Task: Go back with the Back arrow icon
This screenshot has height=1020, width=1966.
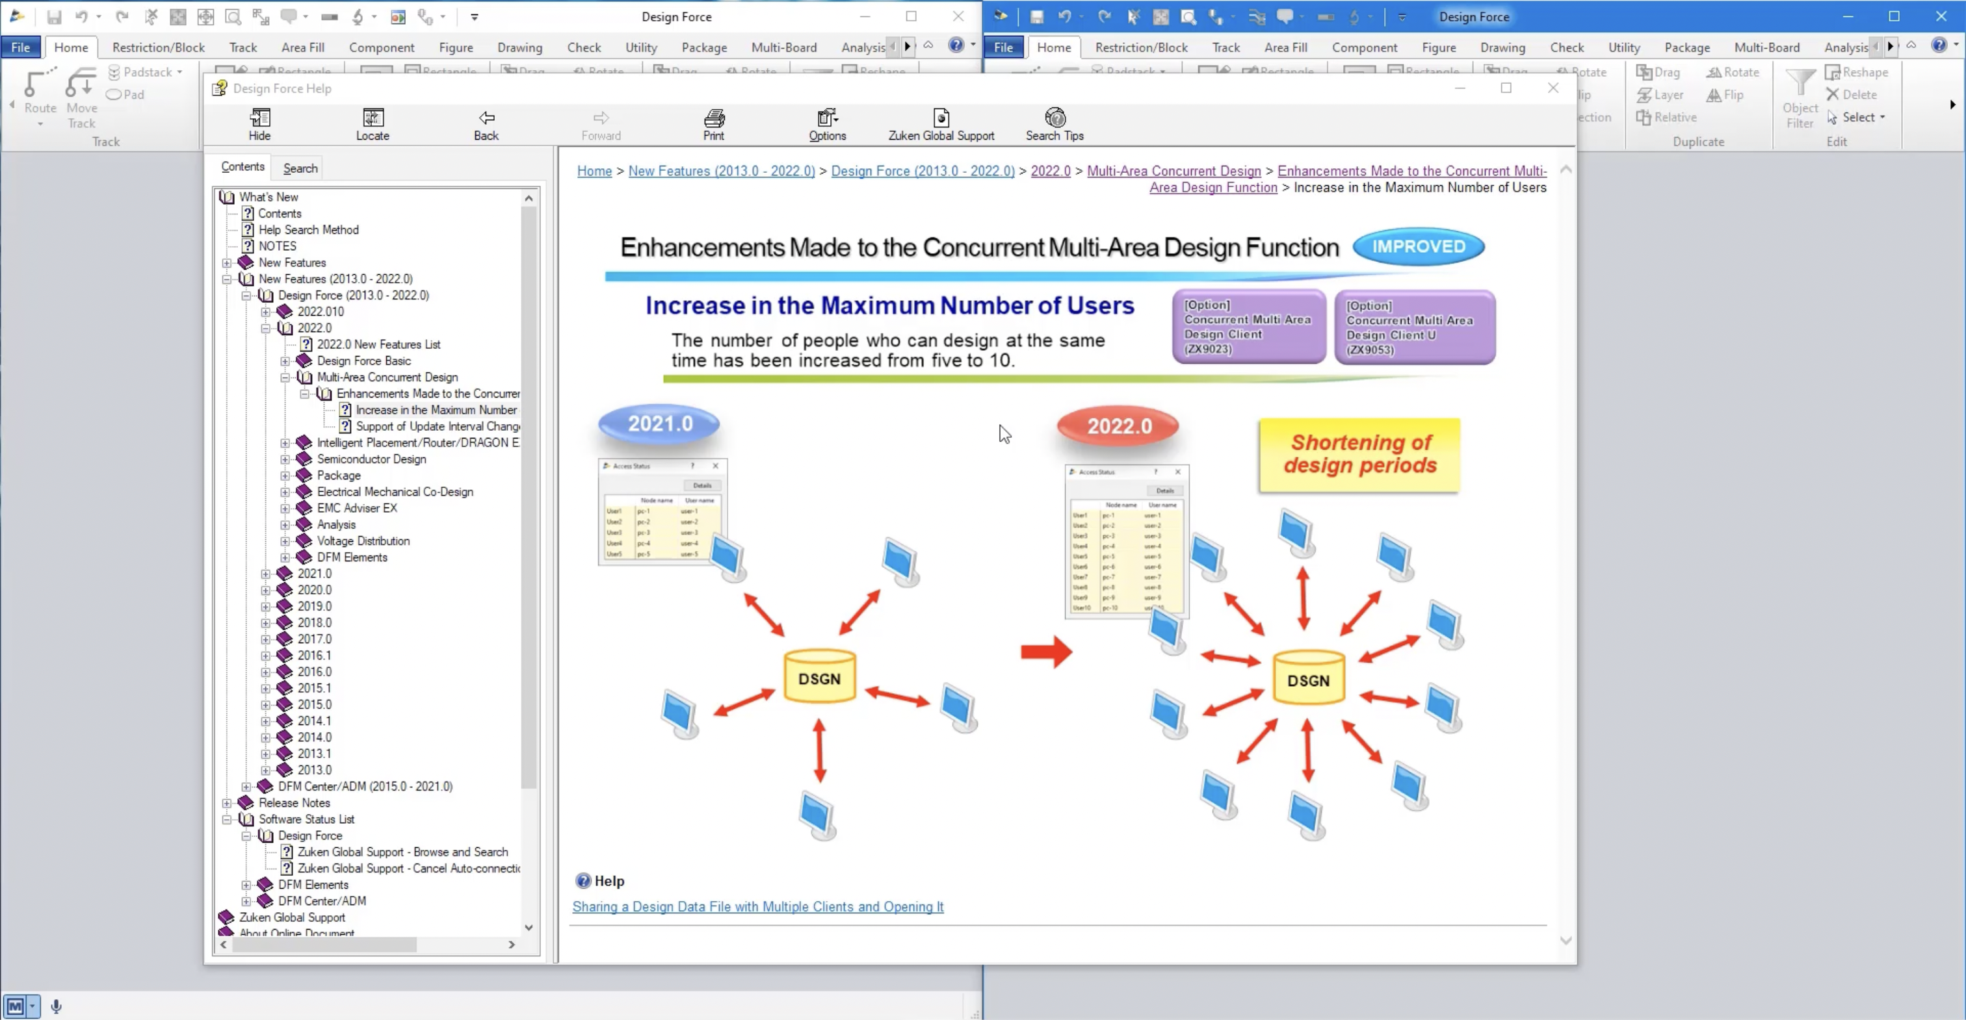Action: click(x=486, y=124)
